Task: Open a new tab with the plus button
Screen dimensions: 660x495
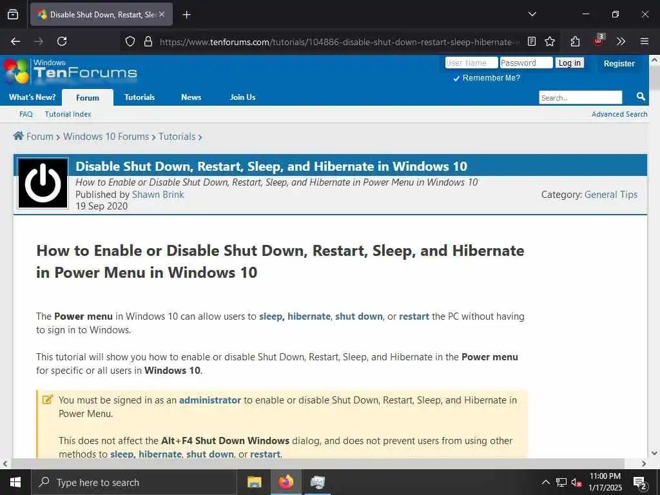Action: point(186,15)
